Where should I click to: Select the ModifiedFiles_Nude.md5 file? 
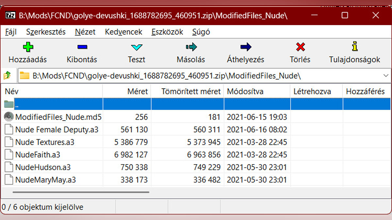(58, 117)
